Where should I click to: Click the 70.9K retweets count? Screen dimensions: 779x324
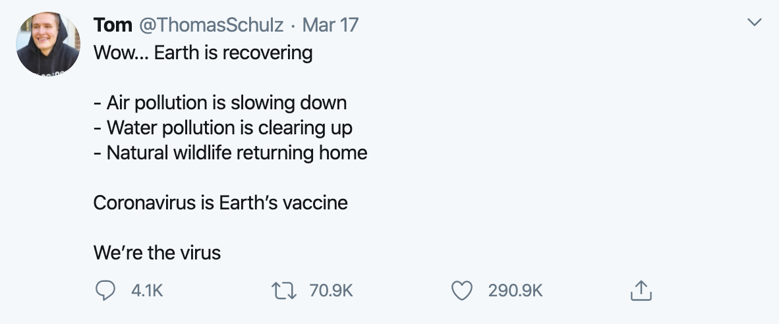tap(331, 291)
